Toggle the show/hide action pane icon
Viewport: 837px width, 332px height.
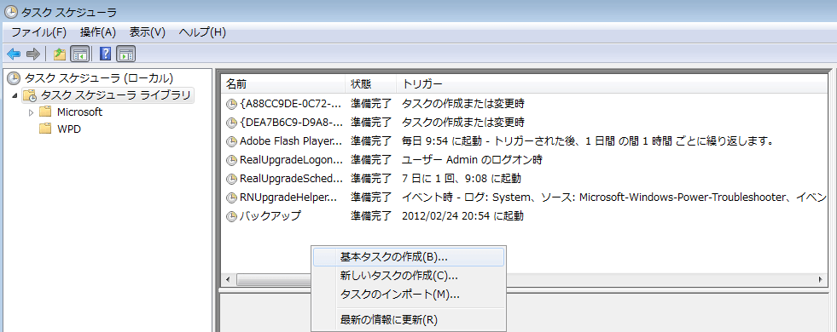[x=126, y=54]
